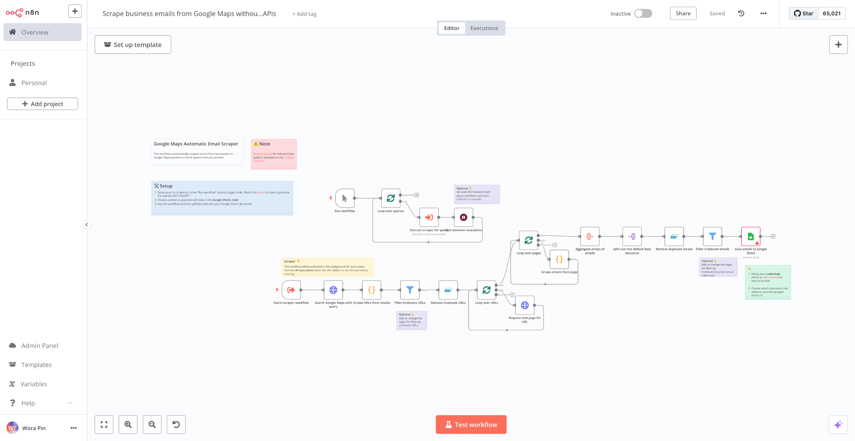The height and width of the screenshot is (441, 855).
Task: Switch to the Executions tab
Action: [484, 28]
